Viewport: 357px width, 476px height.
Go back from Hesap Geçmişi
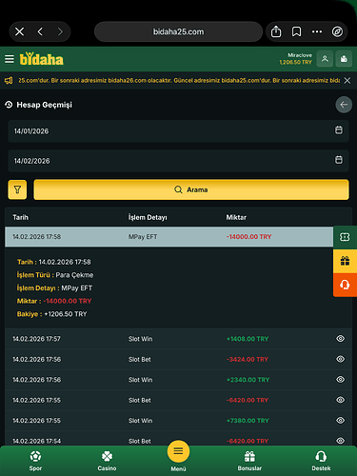tap(344, 105)
